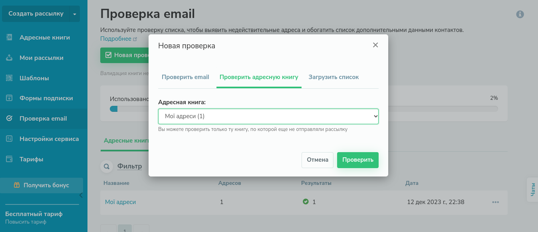Switch to the Загрузить список tab
Image resolution: width=538 pixels, height=232 pixels.
334,77
